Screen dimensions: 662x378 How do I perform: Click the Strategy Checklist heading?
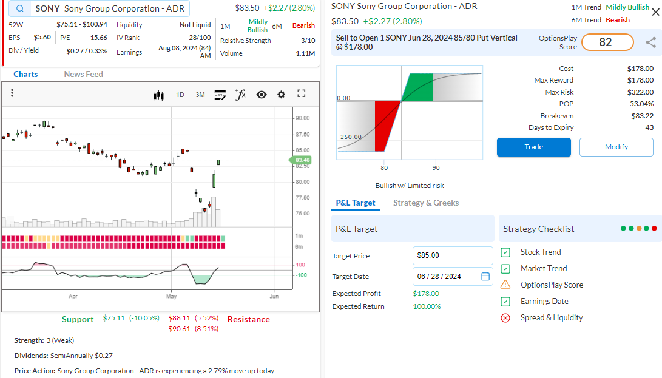(538, 229)
